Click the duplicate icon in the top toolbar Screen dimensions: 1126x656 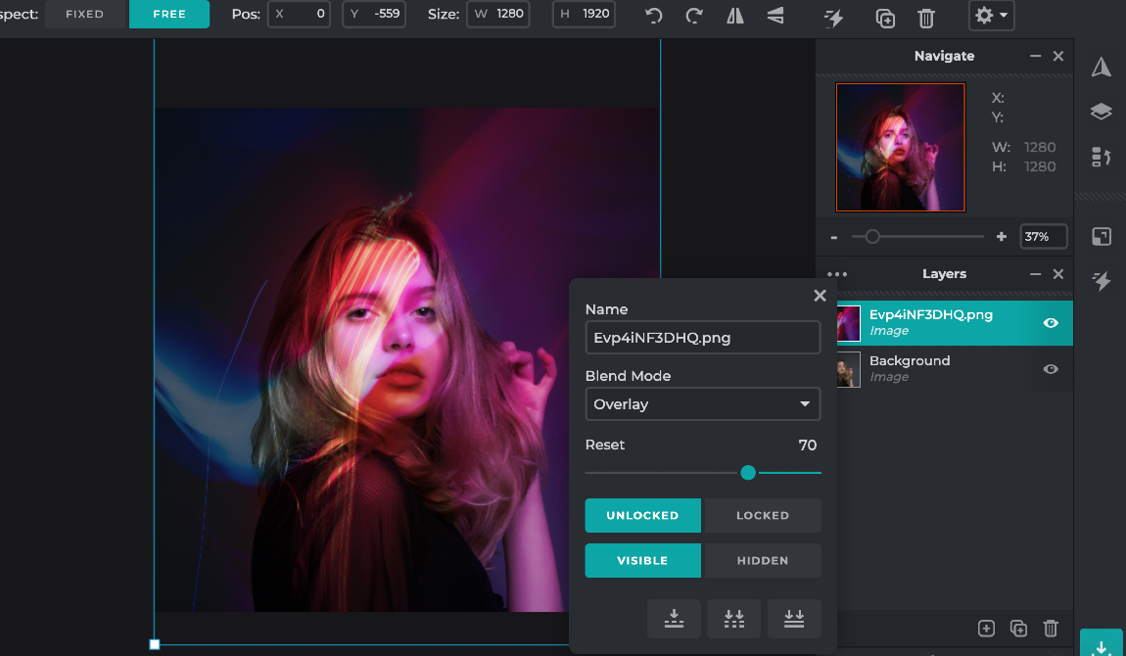[x=885, y=16]
